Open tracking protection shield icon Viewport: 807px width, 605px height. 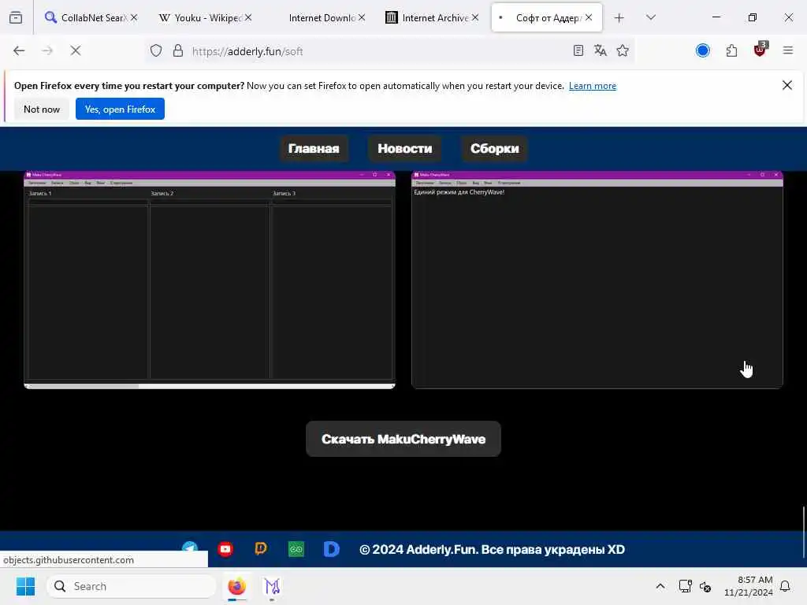(x=156, y=50)
